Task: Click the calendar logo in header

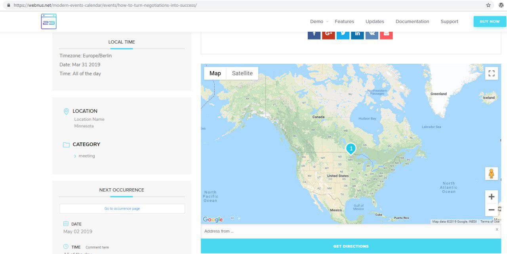Action: click(49, 21)
